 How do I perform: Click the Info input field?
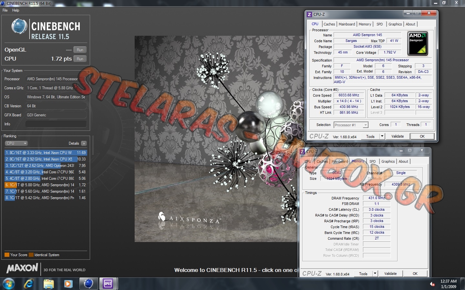pyautogui.click(x=56, y=124)
